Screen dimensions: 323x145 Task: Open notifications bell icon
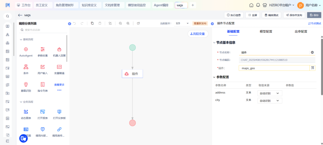coord(258,5)
